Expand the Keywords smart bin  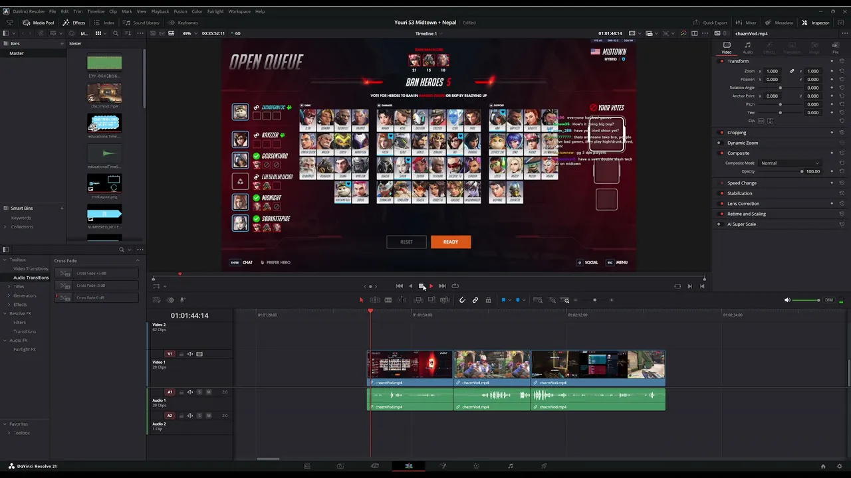[x=21, y=218]
